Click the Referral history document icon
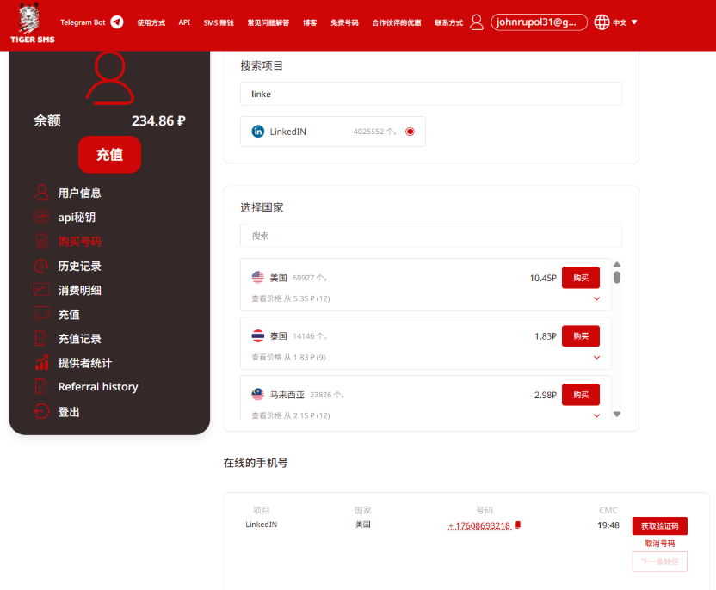 (41, 386)
